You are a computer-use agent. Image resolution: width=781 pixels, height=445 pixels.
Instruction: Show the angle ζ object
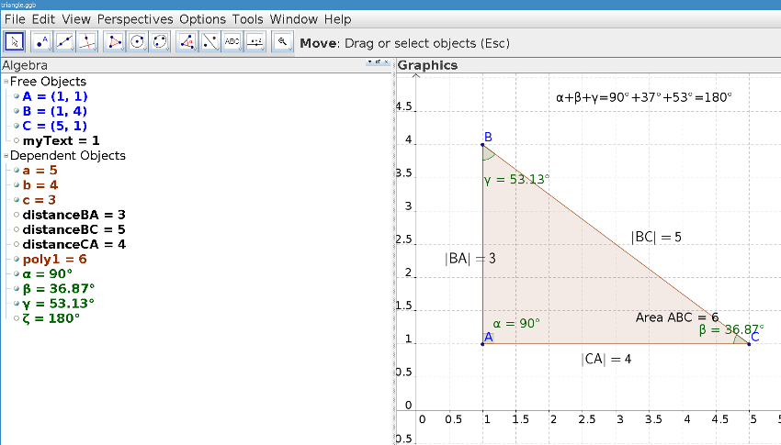[17, 318]
